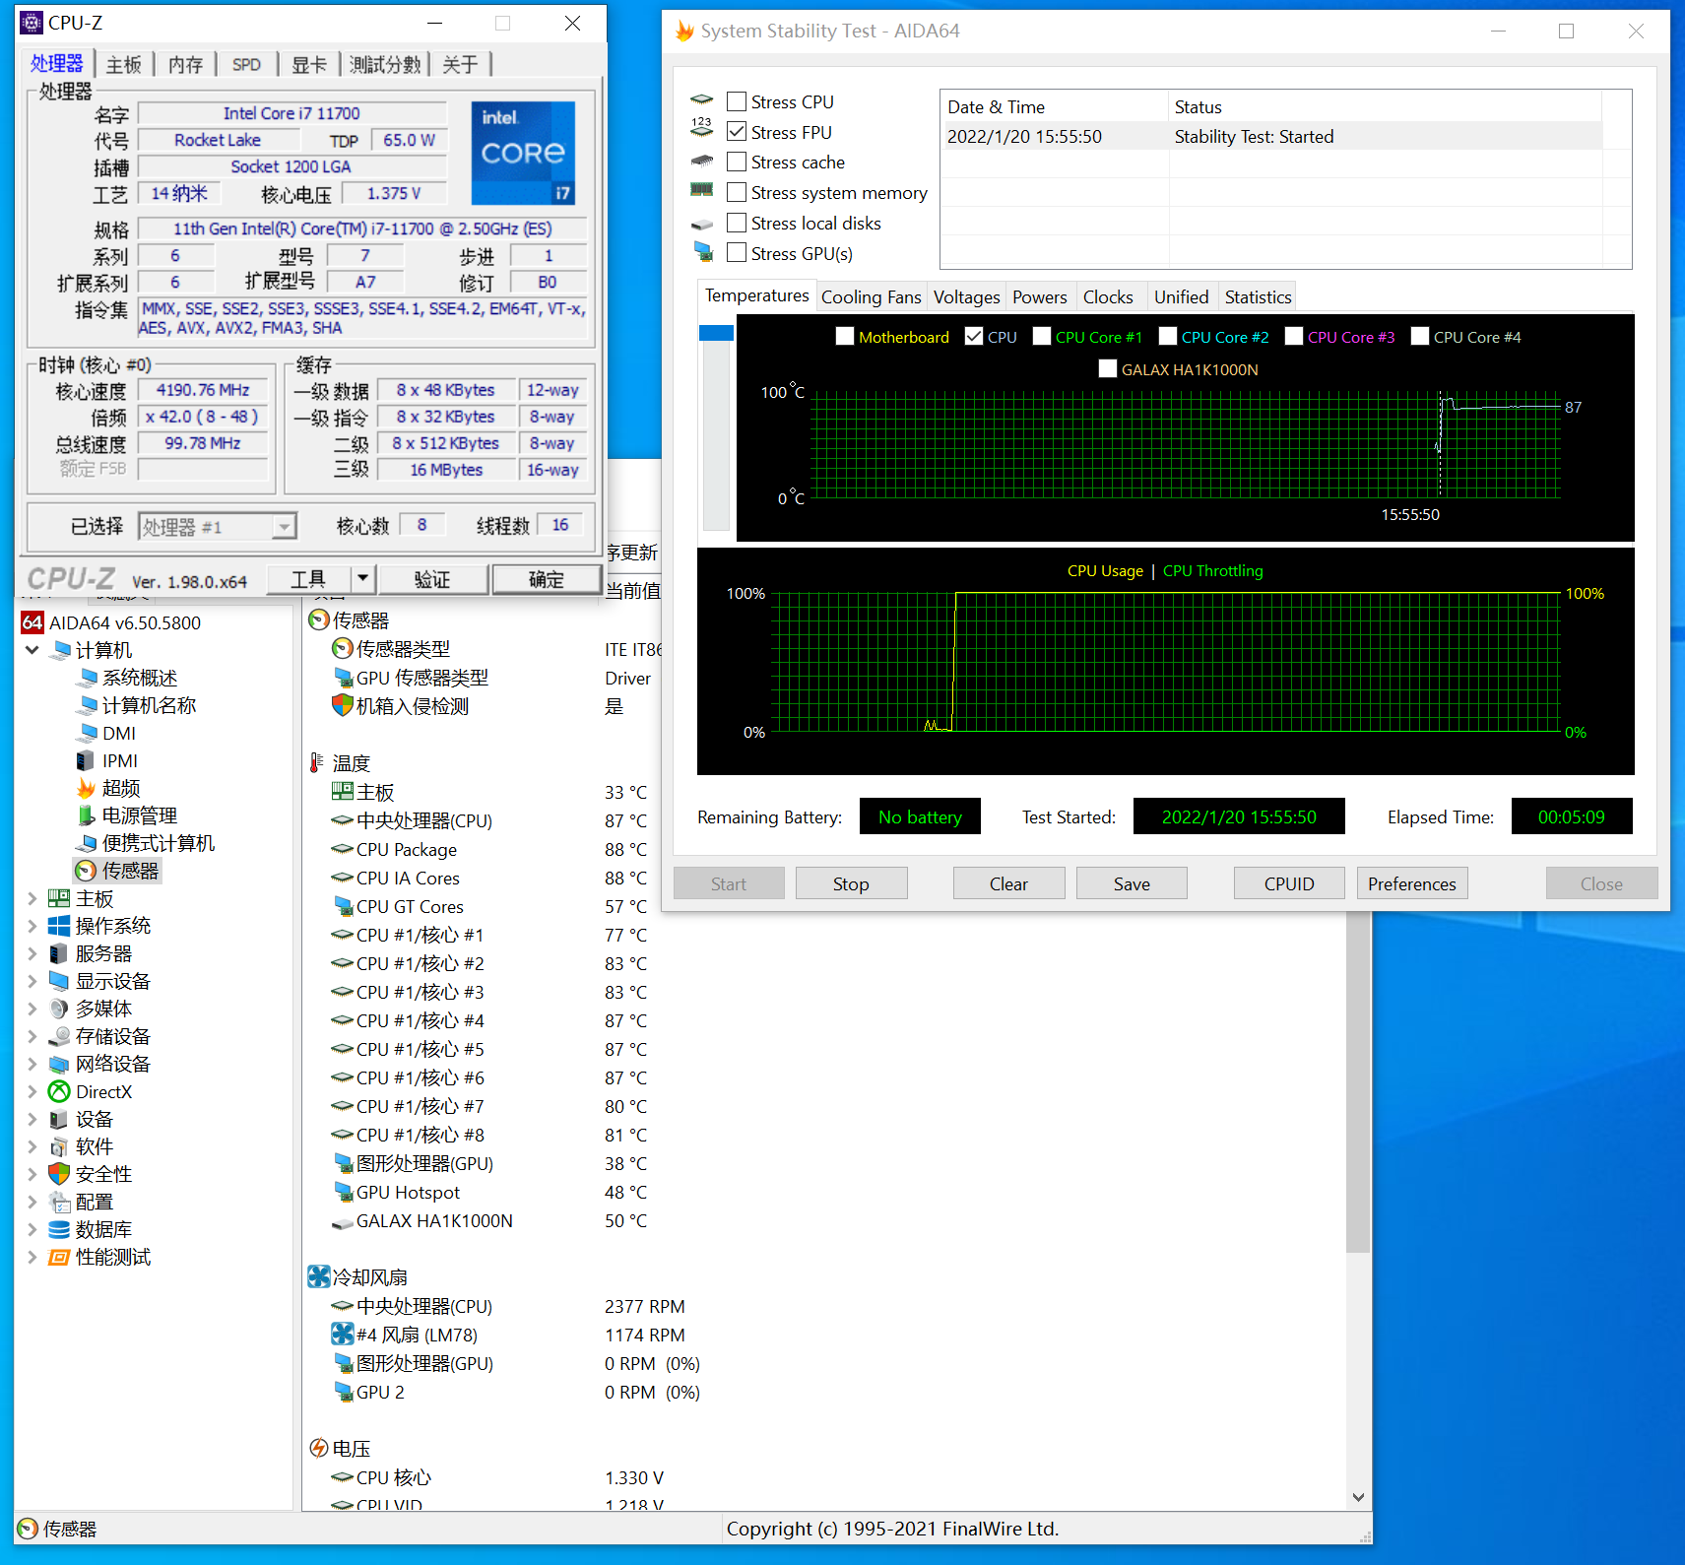Click the 电源管理 battery icon

(x=86, y=815)
